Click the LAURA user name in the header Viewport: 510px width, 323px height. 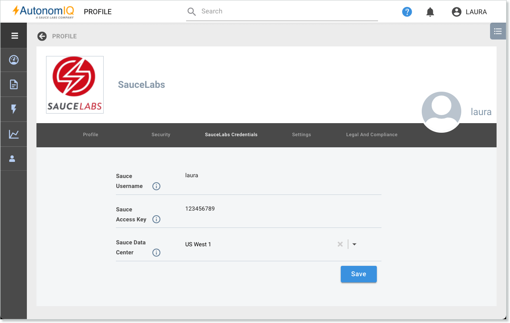pos(476,12)
